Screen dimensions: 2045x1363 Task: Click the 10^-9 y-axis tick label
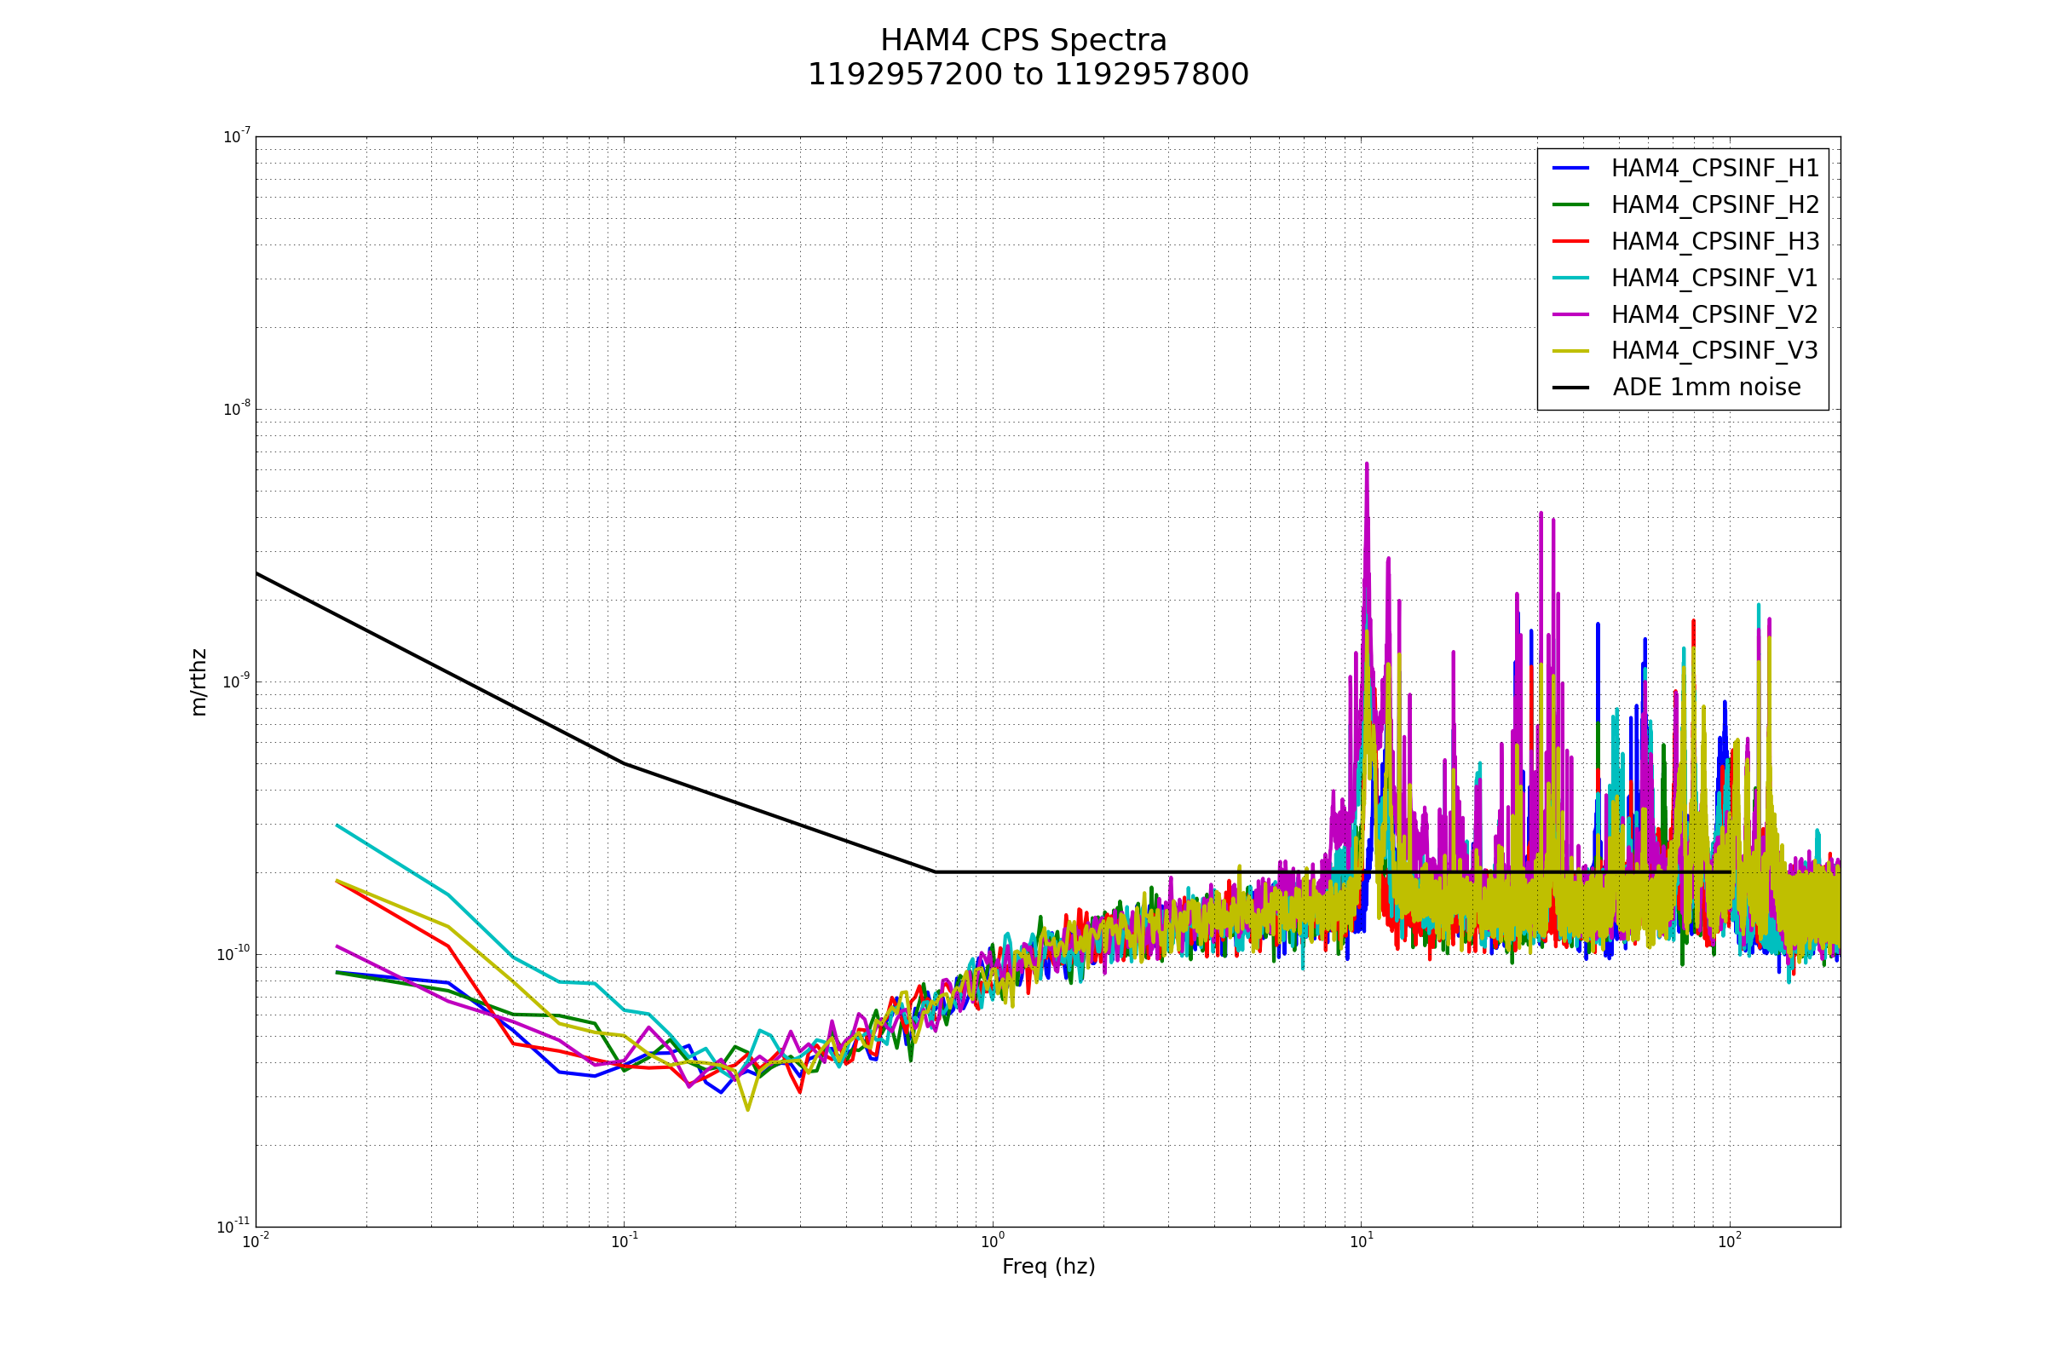click(237, 681)
